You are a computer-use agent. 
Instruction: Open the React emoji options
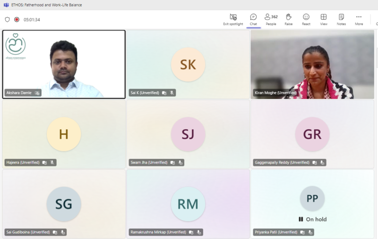[306, 19]
